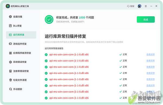
Task: Select the 应用程序崩溃修复 grid icon
Action: (x=10, y=53)
